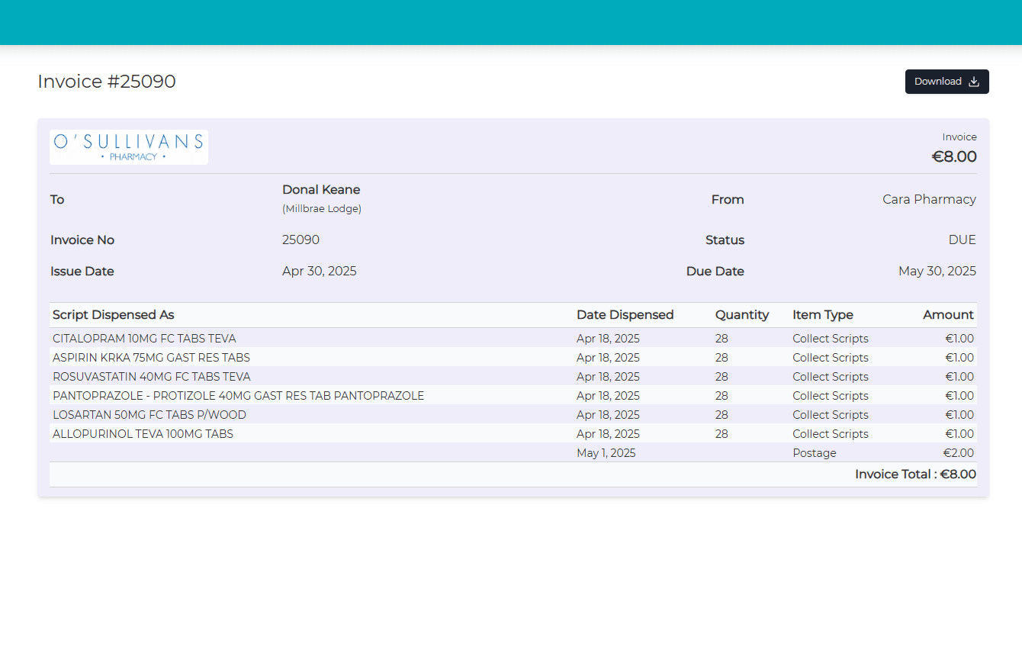Image resolution: width=1022 pixels, height=656 pixels.
Task: Select the O'Sullivans Pharmacy logo
Action: (x=128, y=146)
